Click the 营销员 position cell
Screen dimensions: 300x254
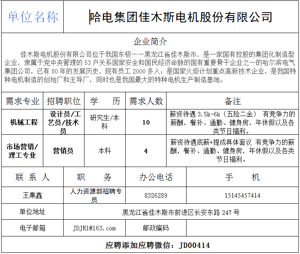(64, 151)
